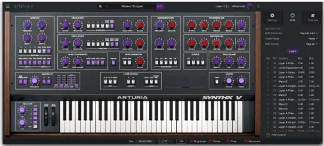This screenshot has width=324, height=146.
Task: Toggle Layer LFO Sync switch
Action: point(45,51)
